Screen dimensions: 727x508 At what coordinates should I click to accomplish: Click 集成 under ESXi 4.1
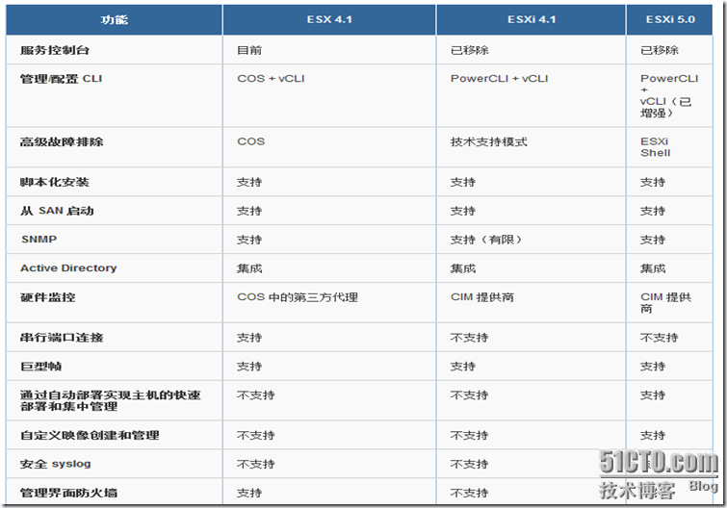point(463,268)
